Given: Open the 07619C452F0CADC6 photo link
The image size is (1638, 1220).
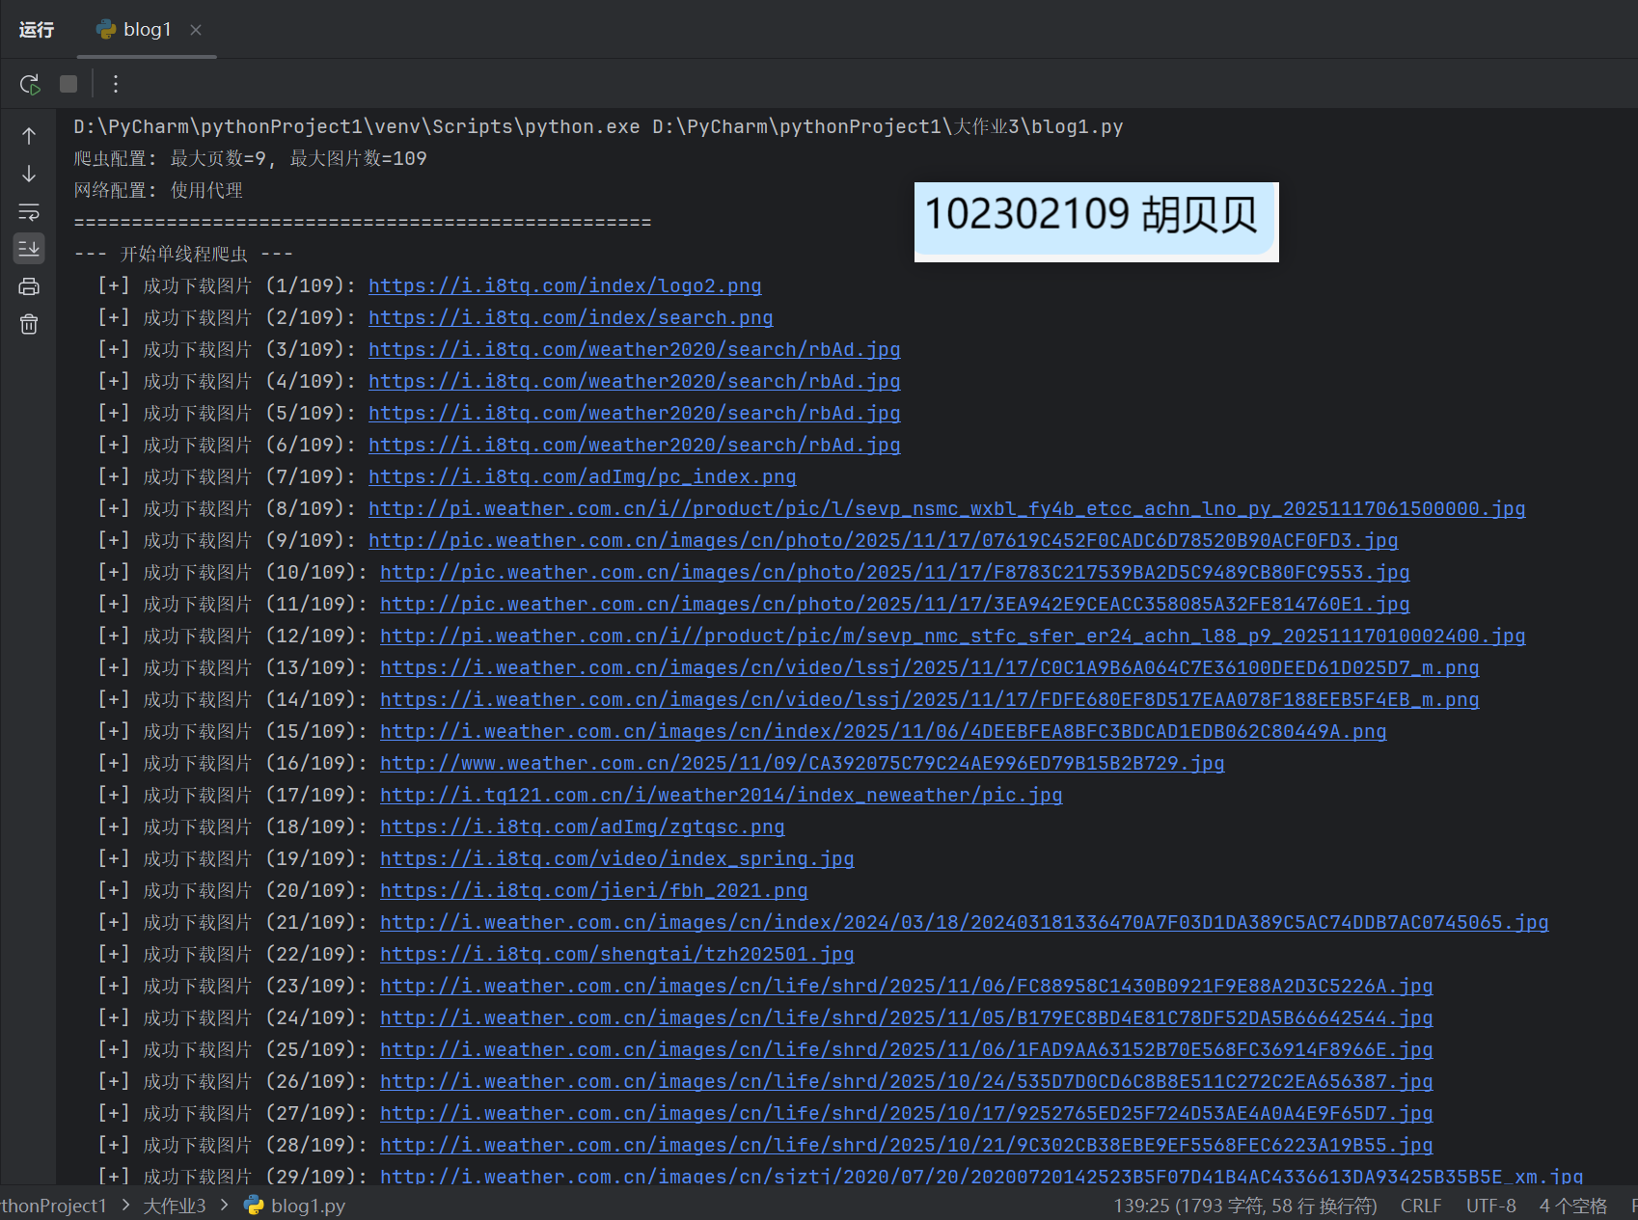Looking at the screenshot, I should point(884,541).
